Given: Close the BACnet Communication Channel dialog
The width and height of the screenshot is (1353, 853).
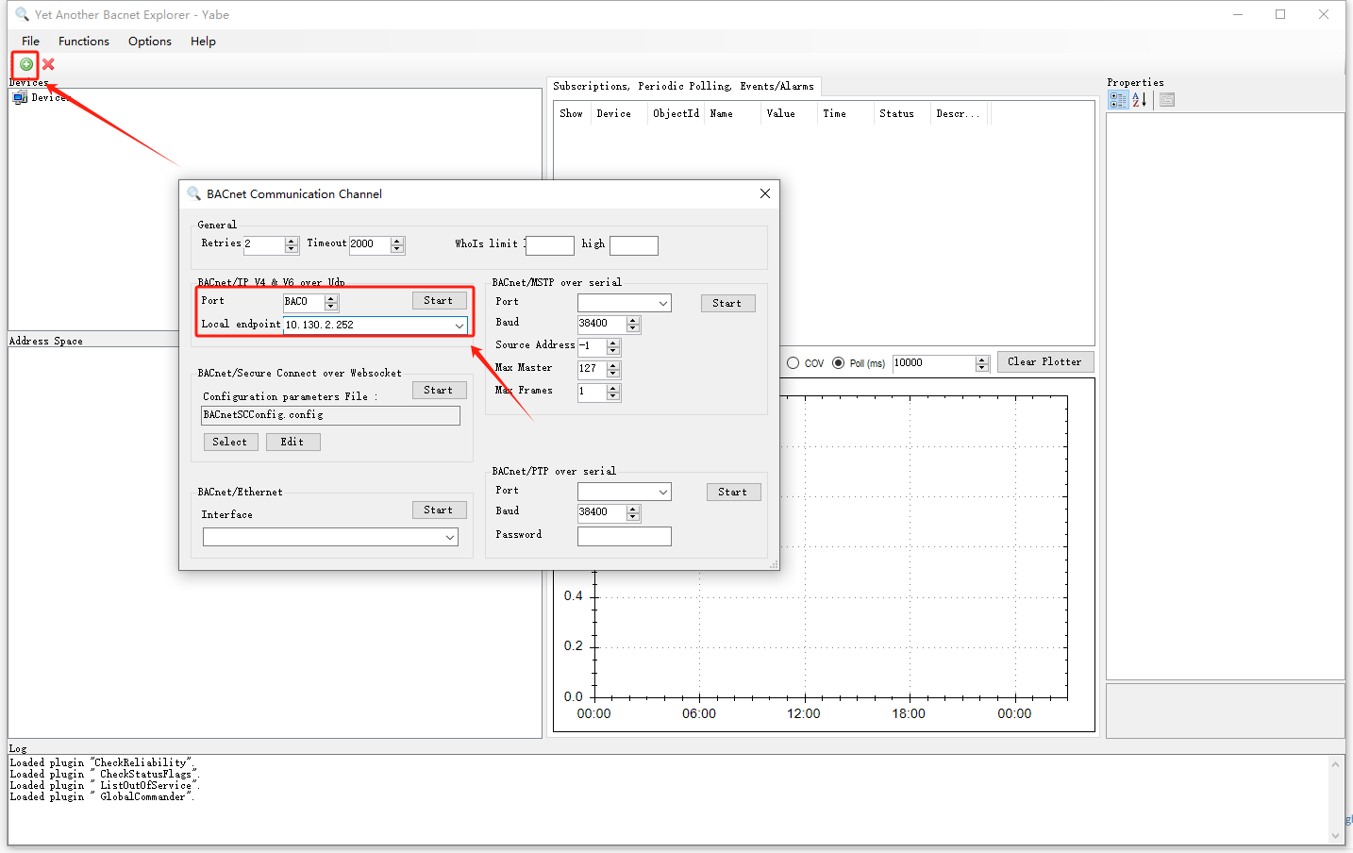Looking at the screenshot, I should click(x=765, y=193).
